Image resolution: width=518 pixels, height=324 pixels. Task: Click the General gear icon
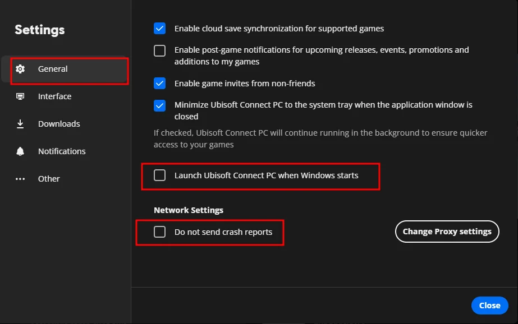[21, 69]
